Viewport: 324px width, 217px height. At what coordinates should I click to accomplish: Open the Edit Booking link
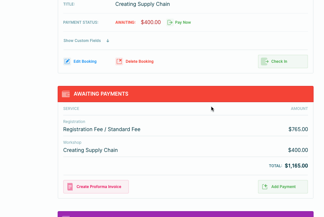pos(85,61)
